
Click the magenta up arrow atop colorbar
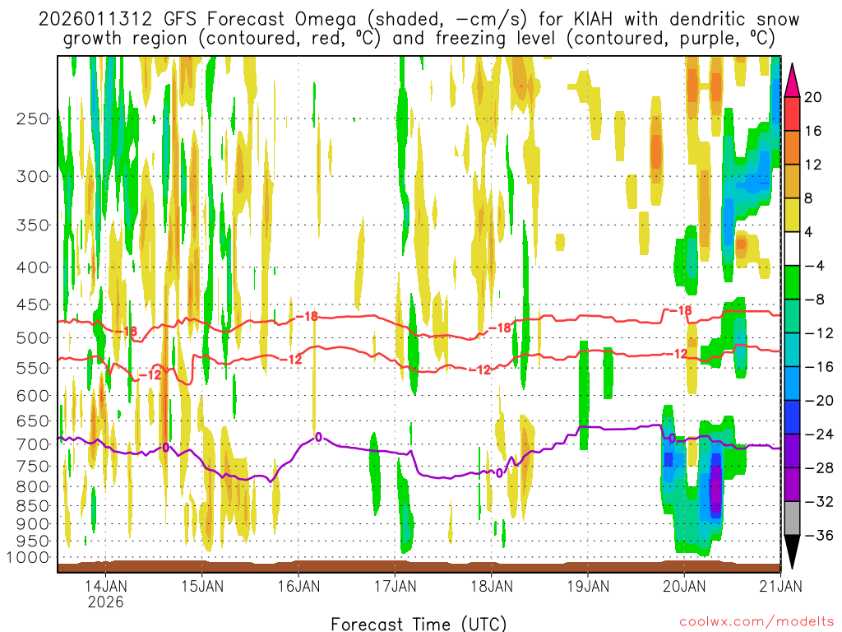coord(792,81)
